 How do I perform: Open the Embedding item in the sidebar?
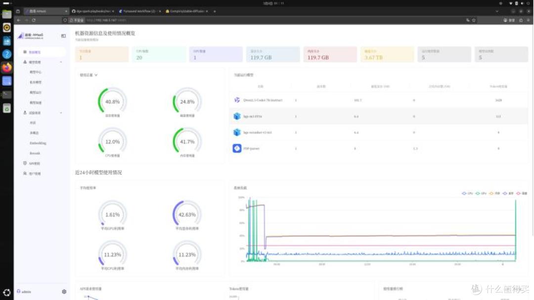tap(38, 143)
